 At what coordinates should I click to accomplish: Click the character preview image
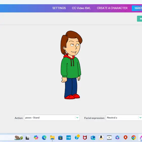click(x=71, y=65)
